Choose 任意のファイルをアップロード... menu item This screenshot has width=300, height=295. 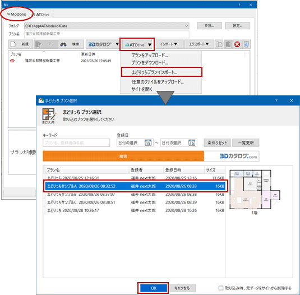pyautogui.click(x=161, y=82)
